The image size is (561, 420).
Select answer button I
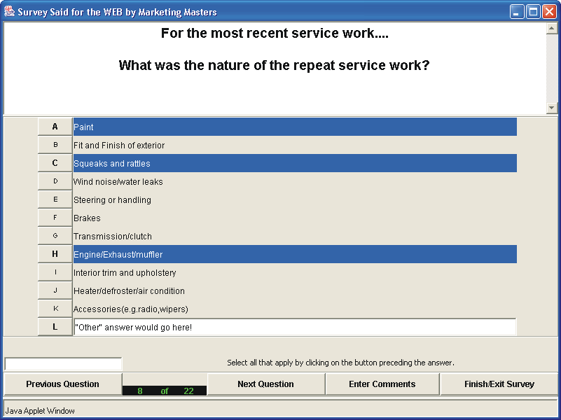tap(55, 272)
